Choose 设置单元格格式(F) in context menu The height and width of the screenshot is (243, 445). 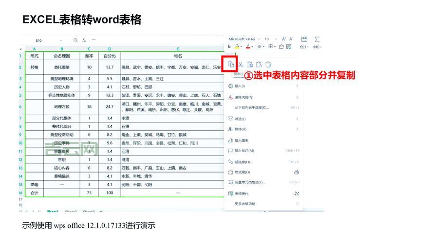[x=263, y=182]
